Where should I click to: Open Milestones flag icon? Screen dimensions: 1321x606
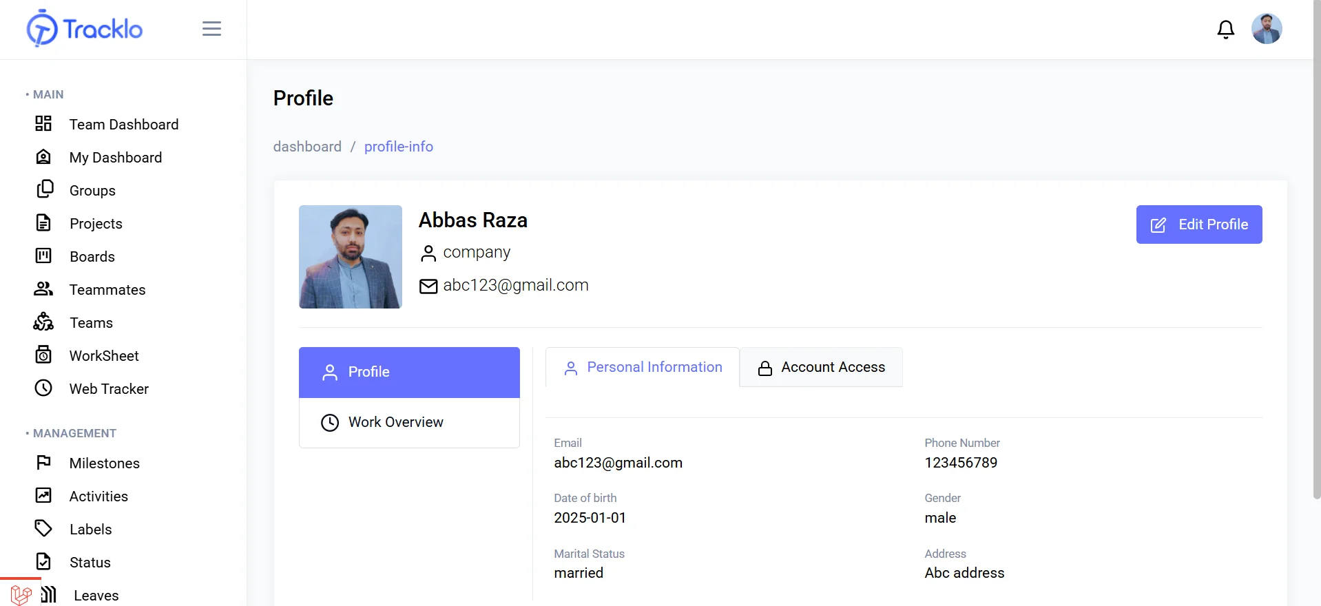[x=43, y=463]
